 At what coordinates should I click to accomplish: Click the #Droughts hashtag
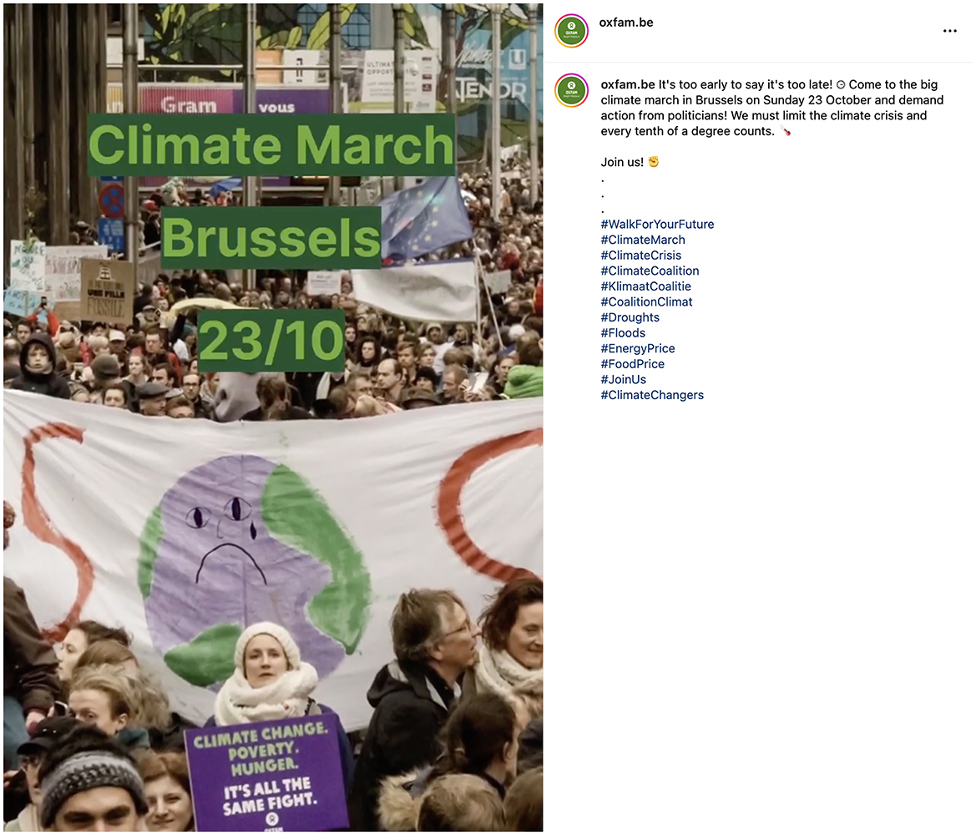tap(630, 317)
